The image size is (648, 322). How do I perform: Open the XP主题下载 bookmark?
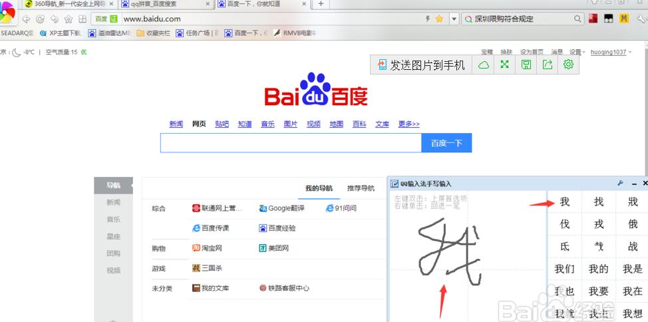pyautogui.click(x=61, y=33)
